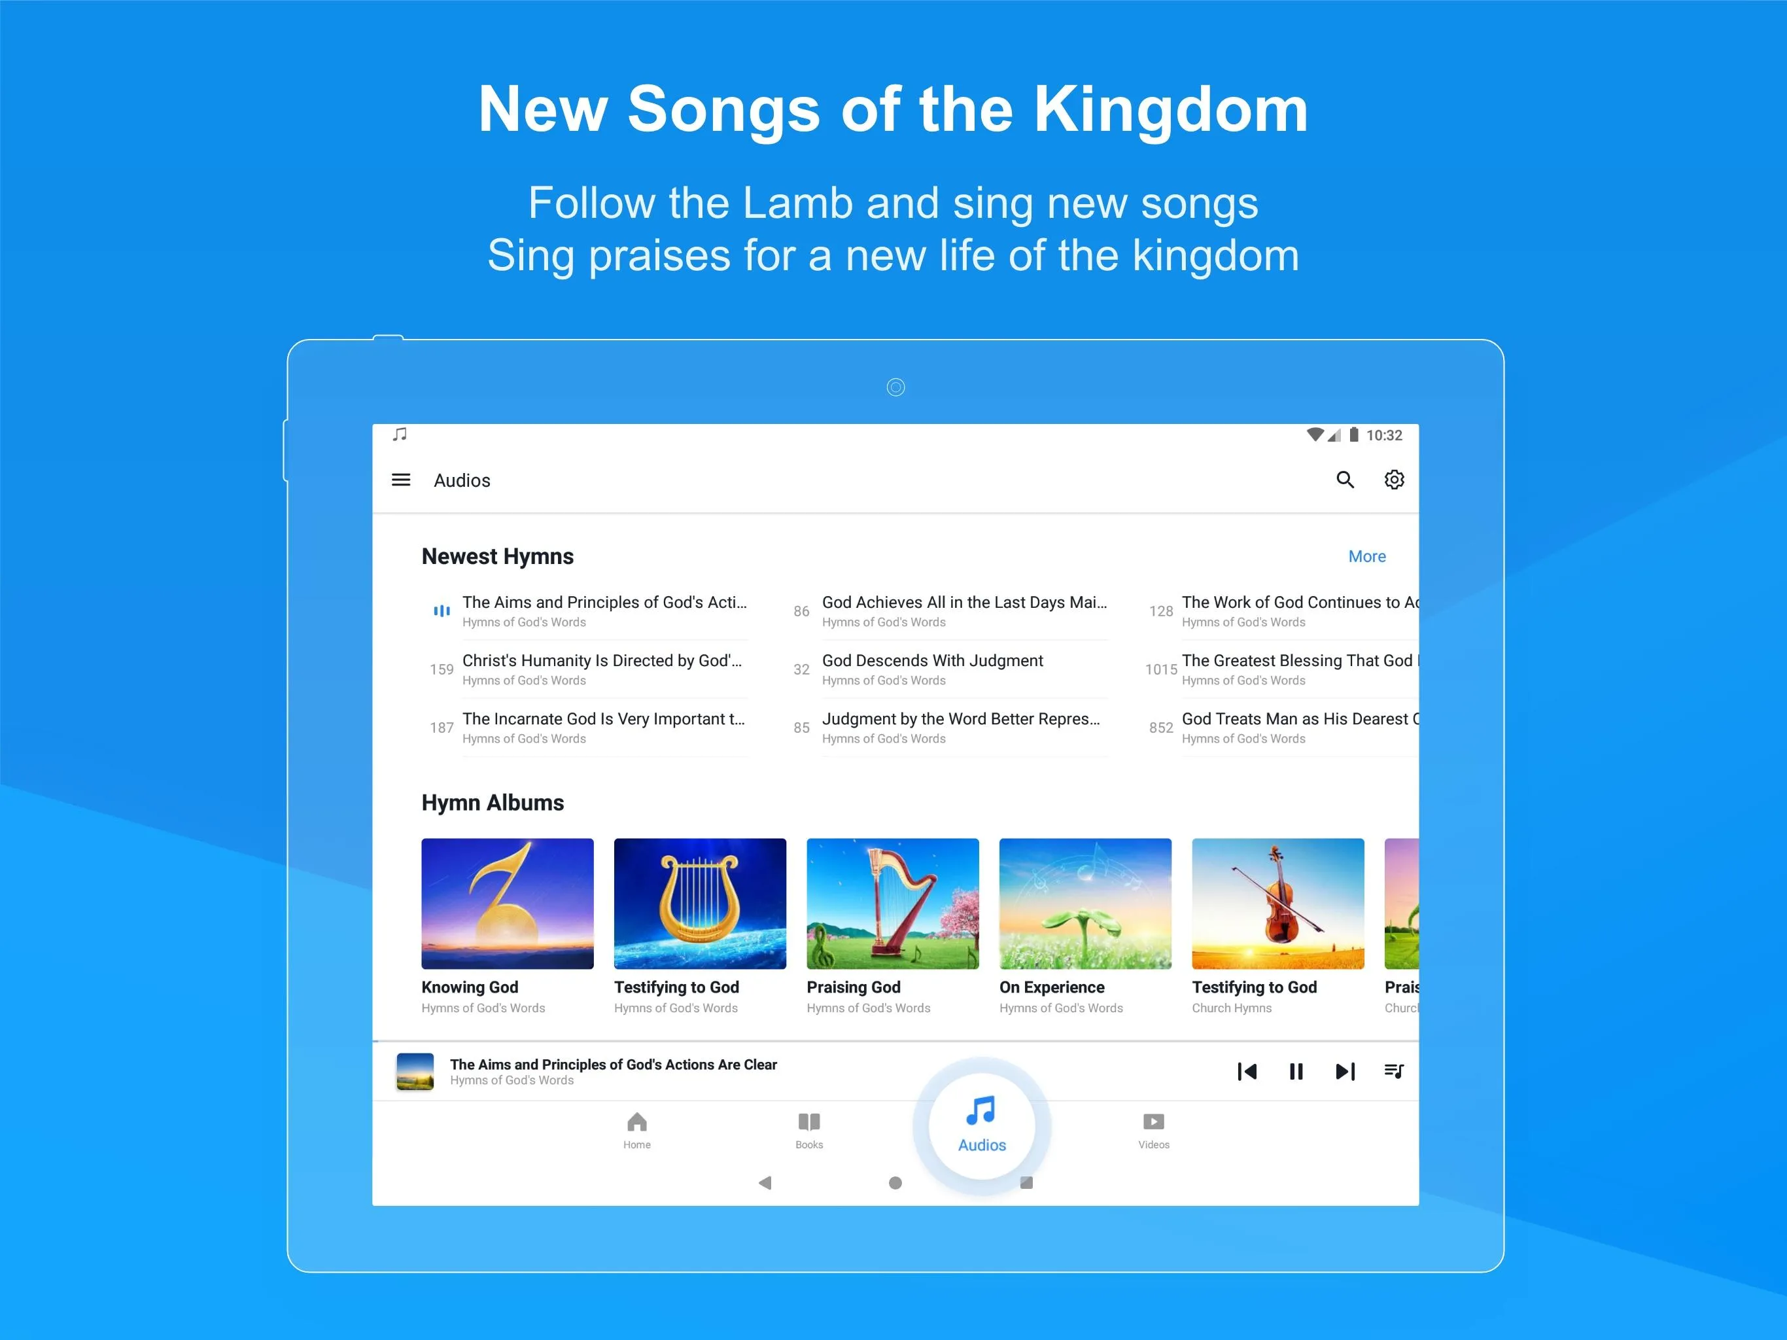Open the Audios section
The image size is (1787, 1340).
(x=980, y=1126)
